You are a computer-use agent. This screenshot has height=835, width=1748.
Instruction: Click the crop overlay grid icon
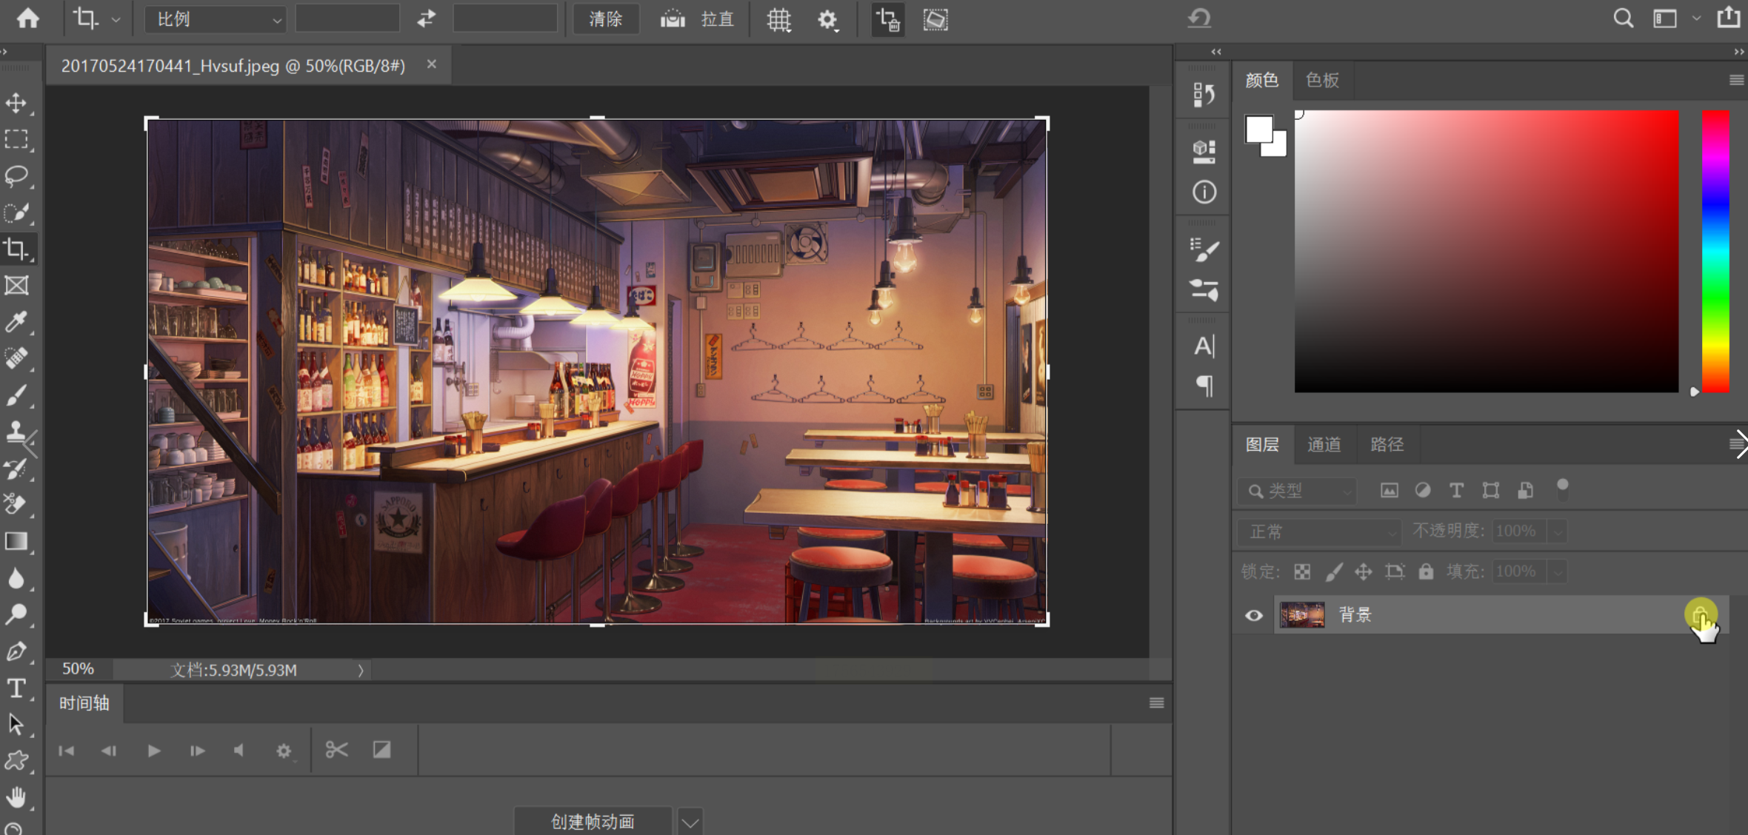[778, 20]
